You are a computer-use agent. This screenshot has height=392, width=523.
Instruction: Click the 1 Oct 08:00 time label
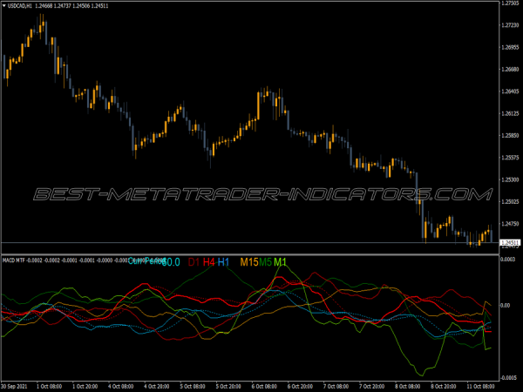click(x=49, y=386)
